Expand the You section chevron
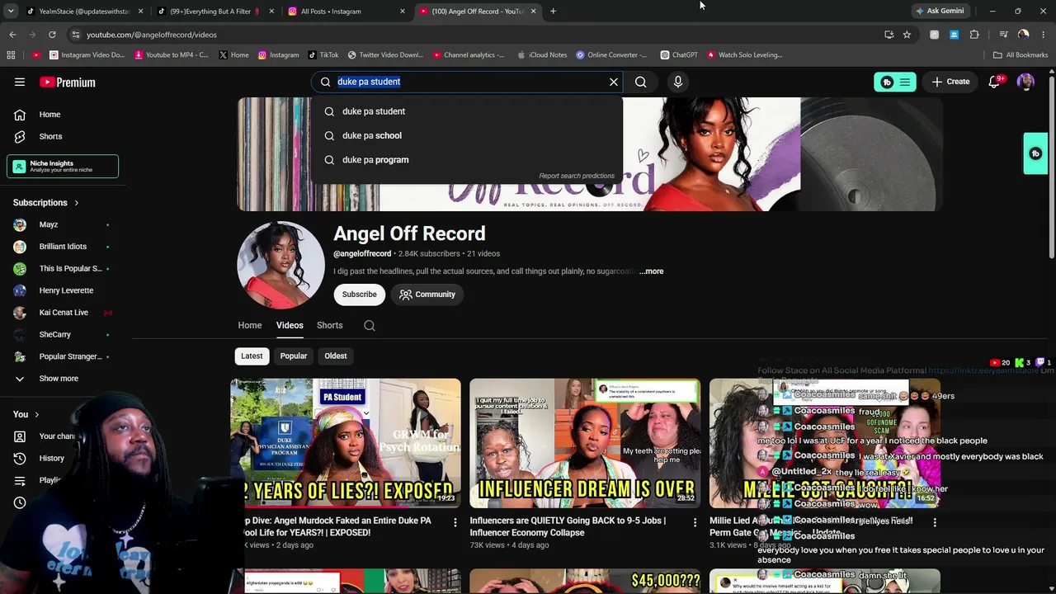Image resolution: width=1056 pixels, height=594 pixels. click(36, 414)
